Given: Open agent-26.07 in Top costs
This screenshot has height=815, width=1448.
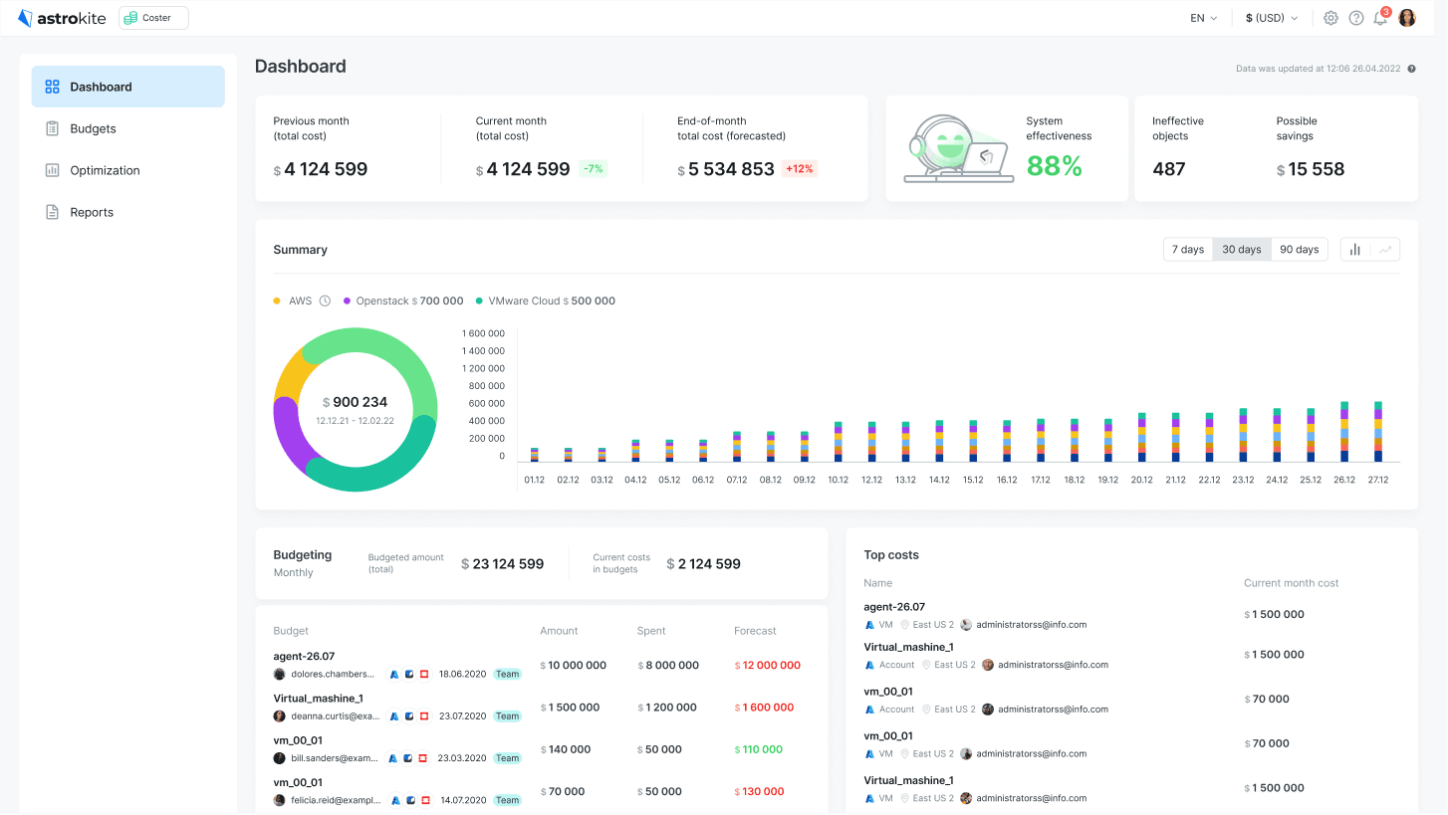Looking at the screenshot, I should pyautogui.click(x=894, y=606).
